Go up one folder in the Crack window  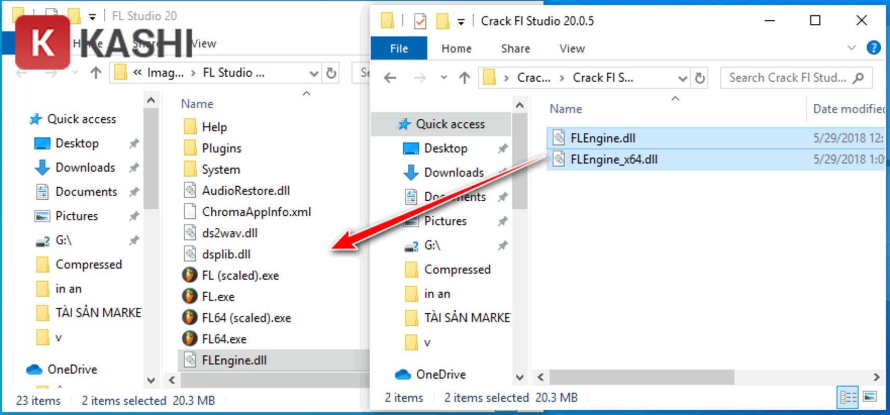tap(464, 78)
